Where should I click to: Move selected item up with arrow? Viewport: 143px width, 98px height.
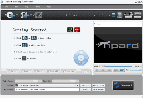[x=84, y=71]
